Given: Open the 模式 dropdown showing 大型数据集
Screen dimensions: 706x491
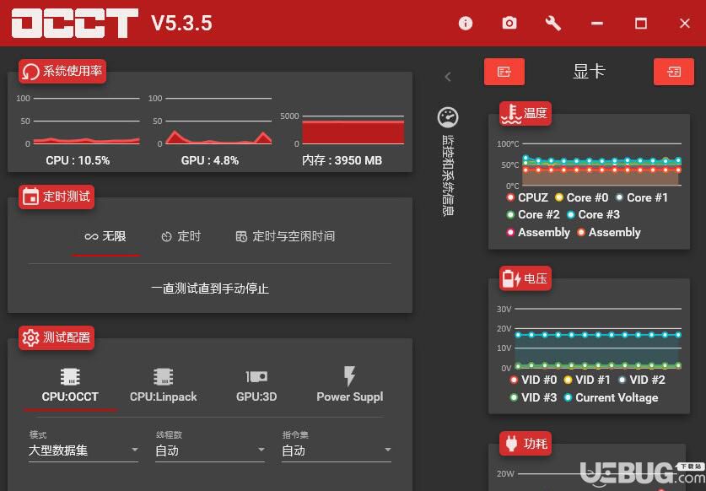Looking at the screenshot, I should coord(84,451).
